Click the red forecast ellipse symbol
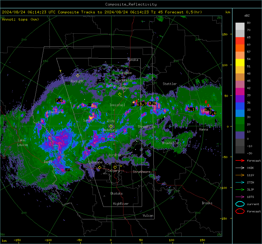The width and height of the screenshot is (262, 244). coord(240,211)
